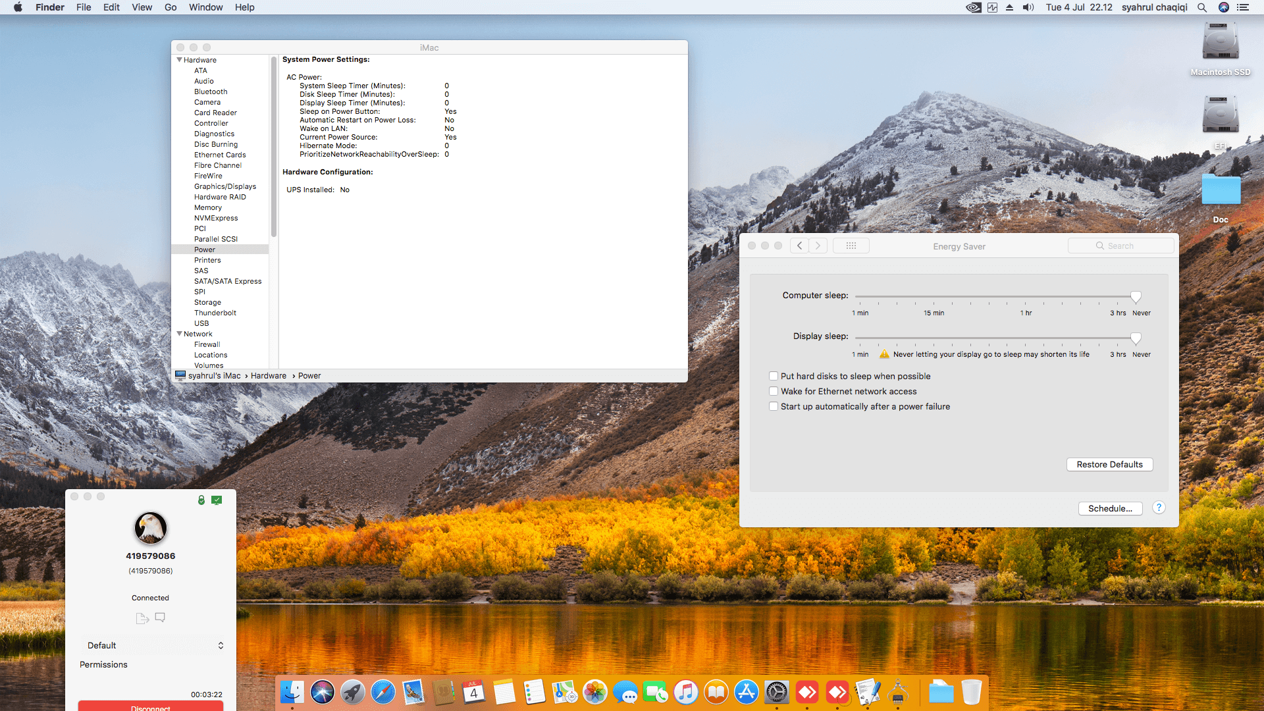1264x711 pixels.
Task: Click the back arrow in the Energy Saver toolbar
Action: pos(799,245)
